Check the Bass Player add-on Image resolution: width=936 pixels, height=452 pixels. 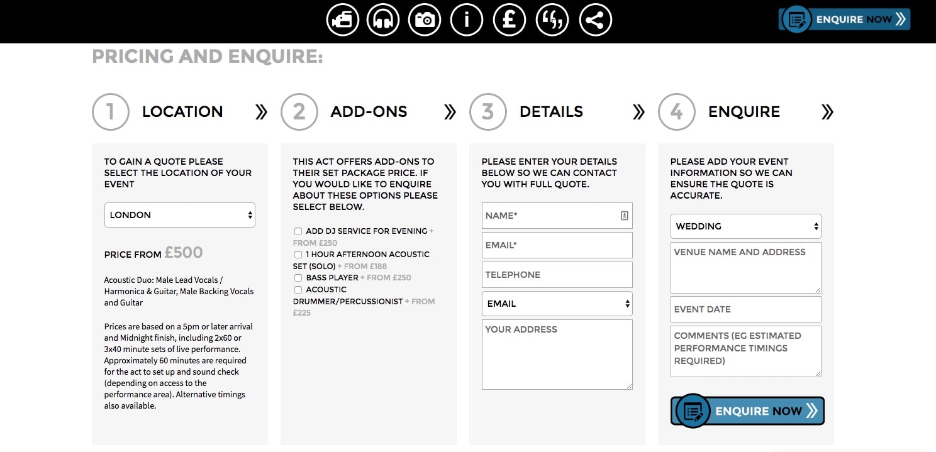298,278
